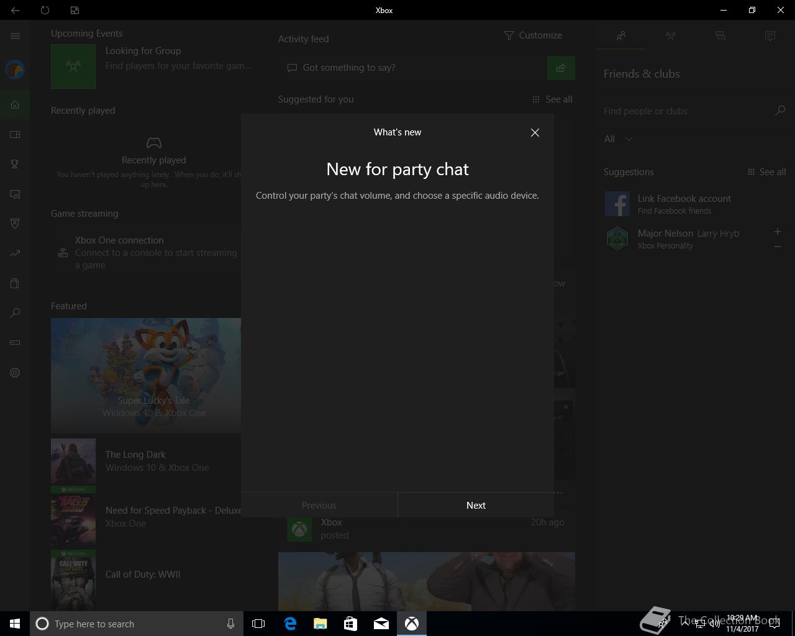The width and height of the screenshot is (795, 636).
Task: Switch to the Friends tab icon
Action: point(620,36)
